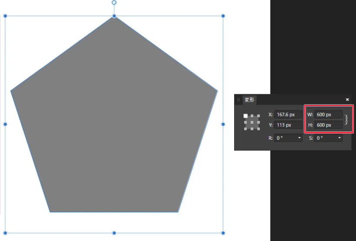Toggle the aspect ratio lock chain icon

click(x=346, y=119)
